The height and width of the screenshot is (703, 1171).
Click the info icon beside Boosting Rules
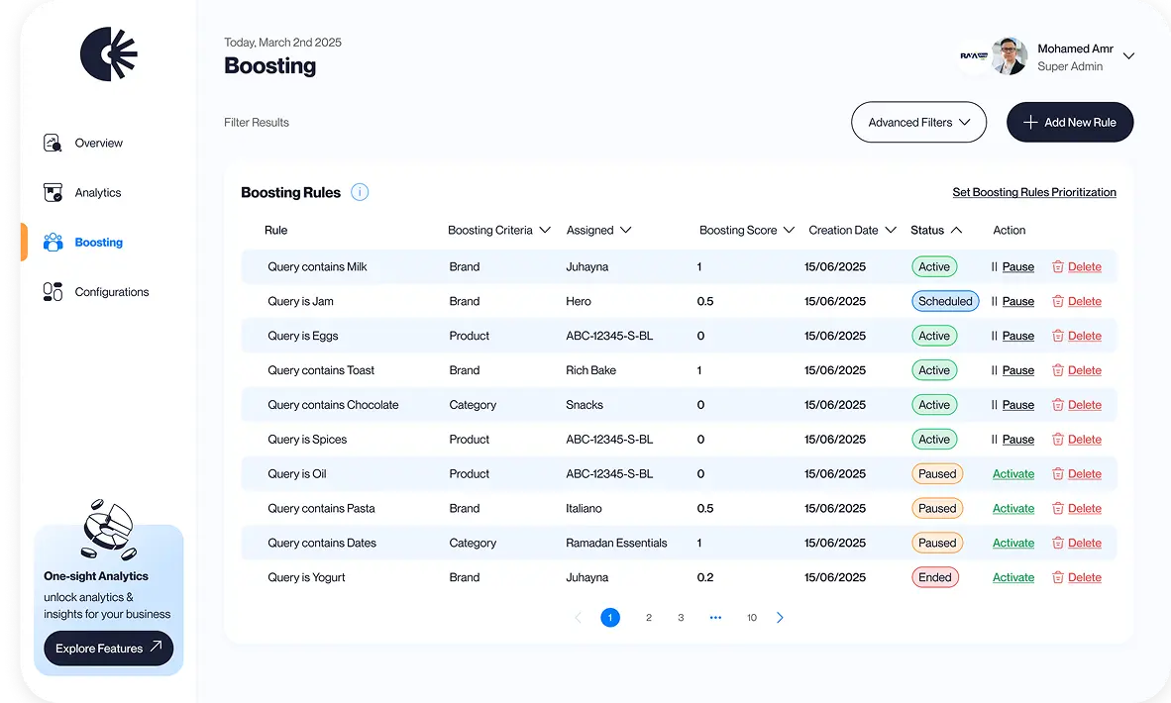[360, 192]
